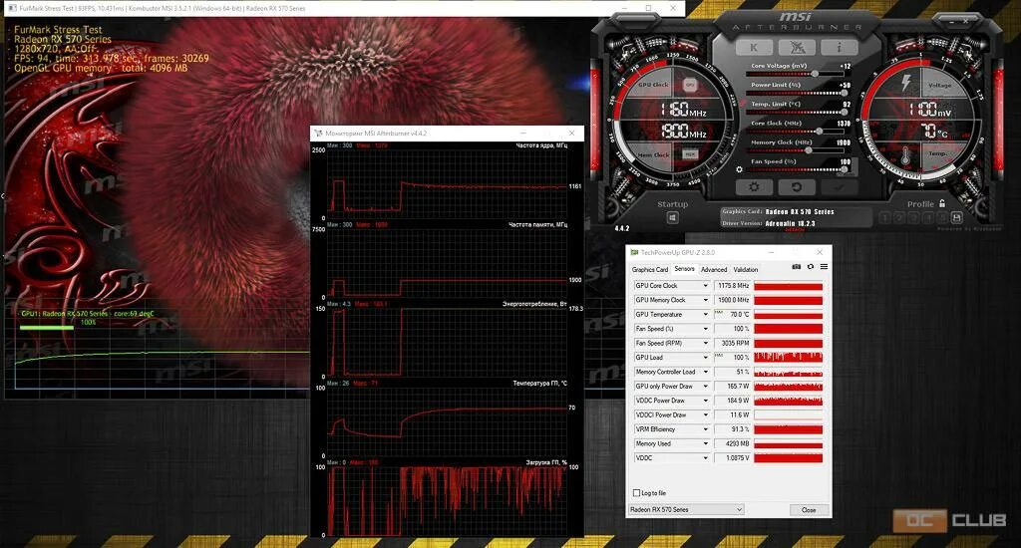
Task: Click the MEM chip icon in the clock gauge
Action: (x=690, y=154)
